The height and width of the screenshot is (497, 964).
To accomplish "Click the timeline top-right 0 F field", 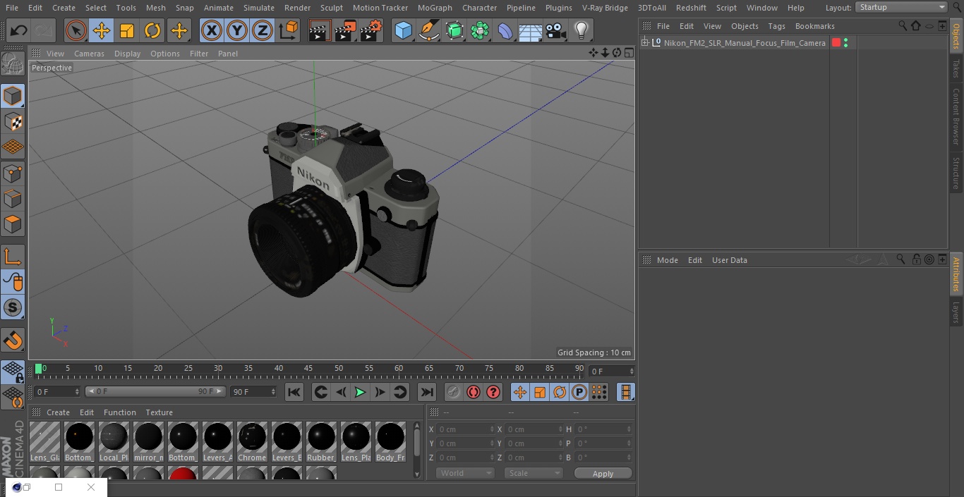I will tap(612, 371).
